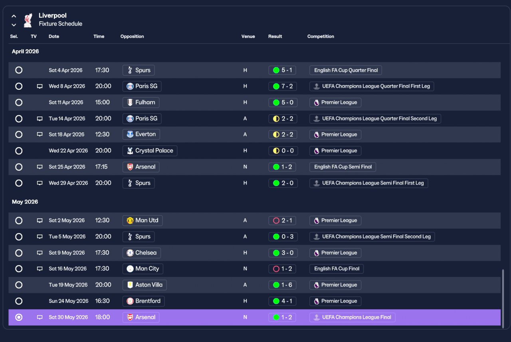Select radio button for Man Utd fixture
Viewport: 511px width, 342px height.
tap(19, 220)
